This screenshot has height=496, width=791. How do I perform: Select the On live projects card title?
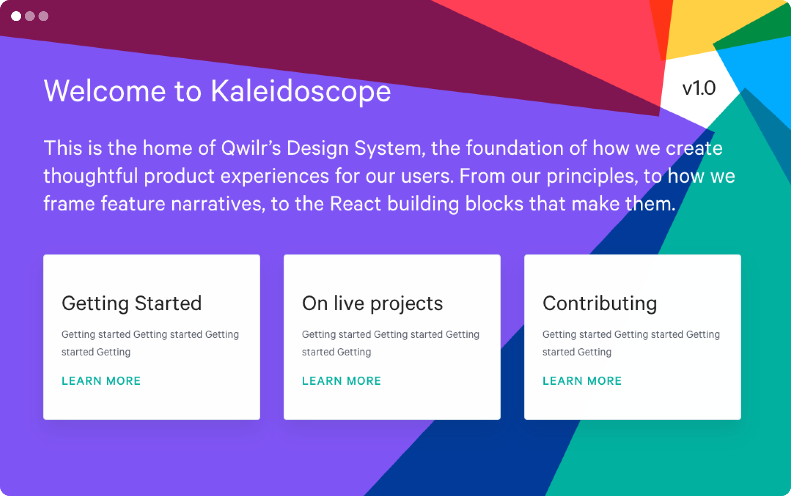click(x=373, y=303)
